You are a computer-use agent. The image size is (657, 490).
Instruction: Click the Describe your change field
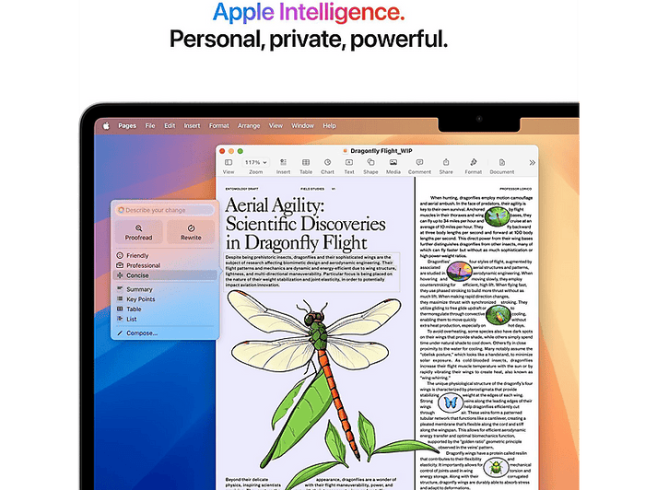(165, 210)
